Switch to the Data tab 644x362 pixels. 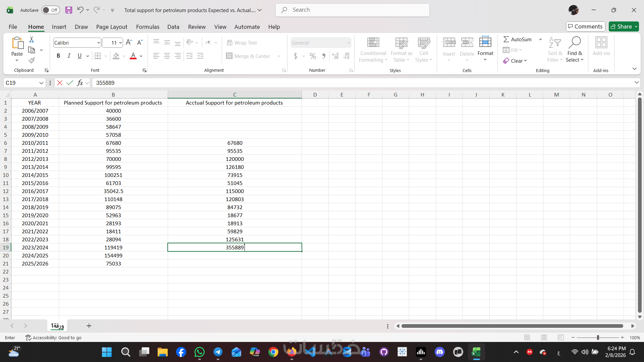(x=173, y=27)
